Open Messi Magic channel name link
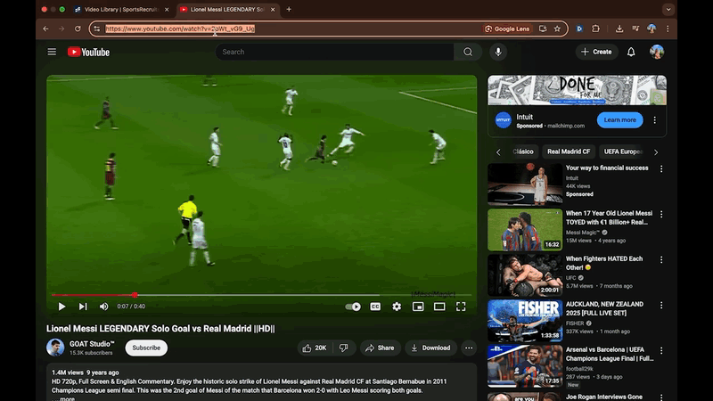 tap(583, 233)
